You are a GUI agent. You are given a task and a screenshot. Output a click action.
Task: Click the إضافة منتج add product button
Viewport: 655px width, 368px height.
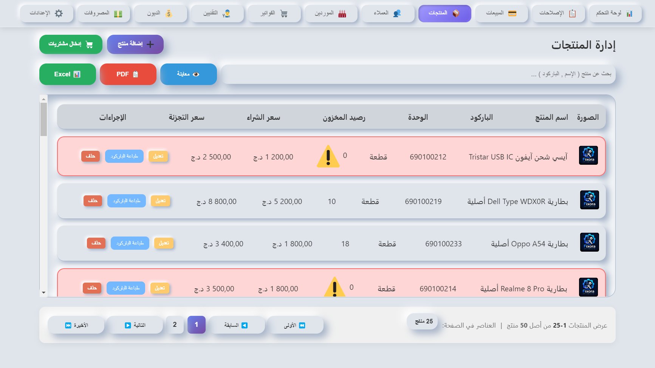pyautogui.click(x=135, y=44)
